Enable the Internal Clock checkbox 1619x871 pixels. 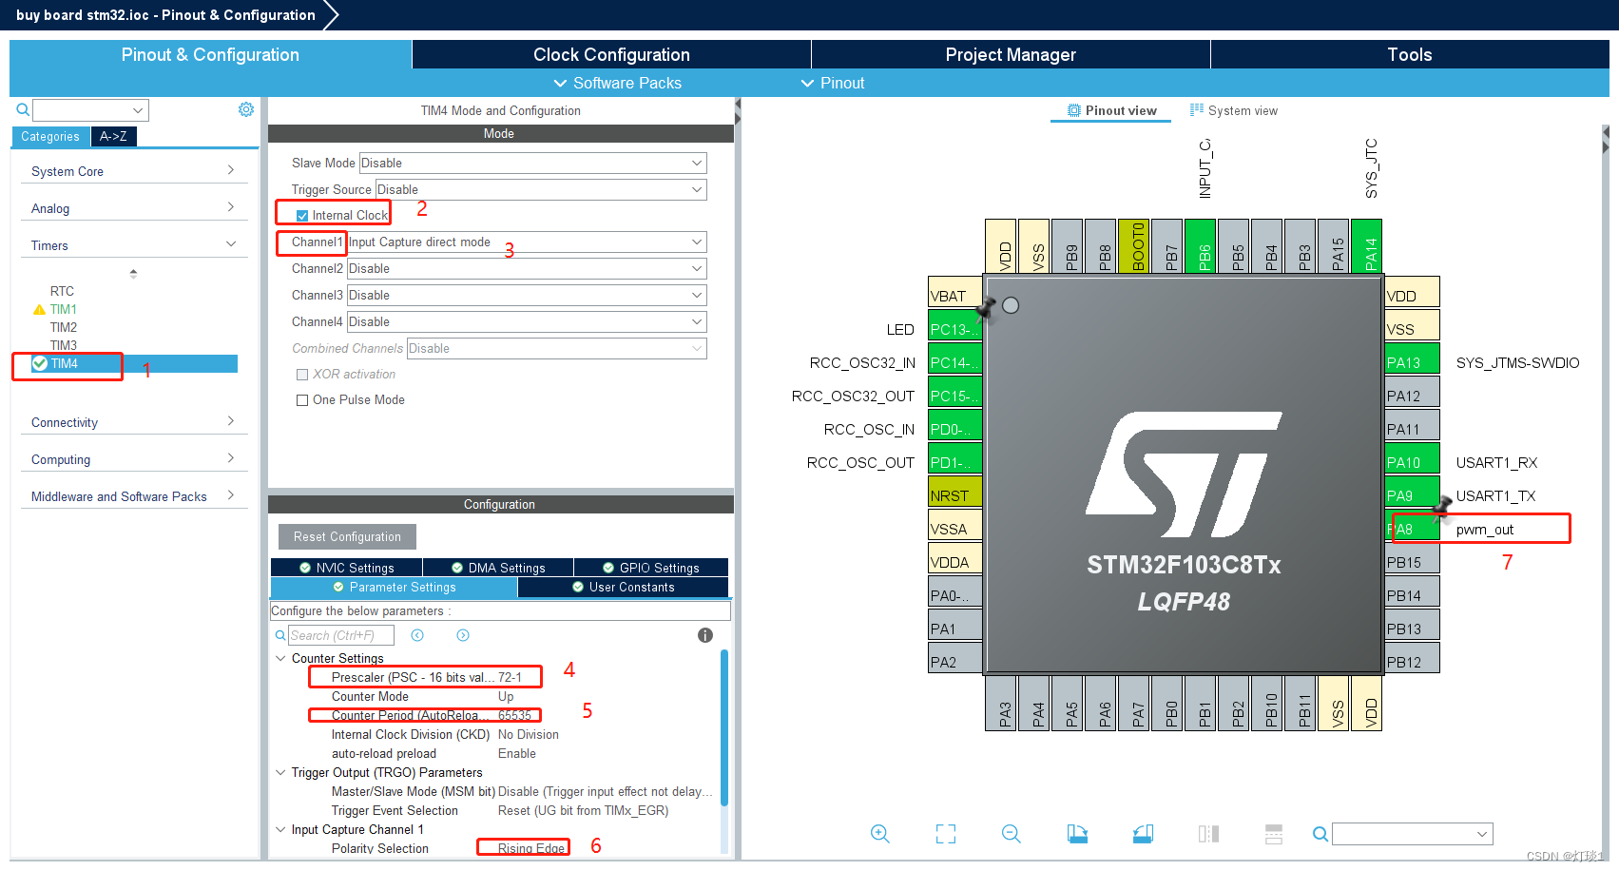coord(301,214)
